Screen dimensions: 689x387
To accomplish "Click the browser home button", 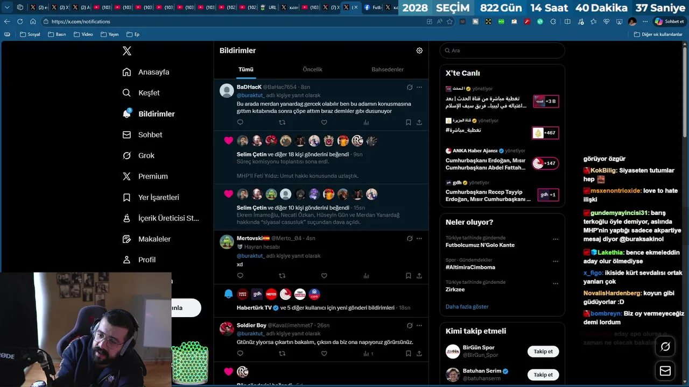I will [x=33, y=21].
